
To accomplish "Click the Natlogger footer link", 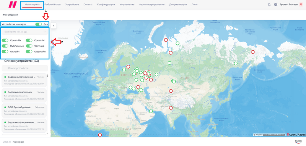I will (18, 142).
